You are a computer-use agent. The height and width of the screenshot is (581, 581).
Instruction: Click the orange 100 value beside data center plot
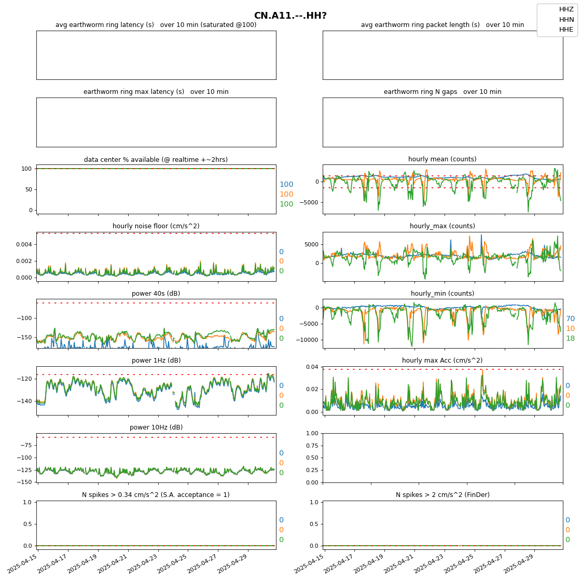pyautogui.click(x=286, y=194)
